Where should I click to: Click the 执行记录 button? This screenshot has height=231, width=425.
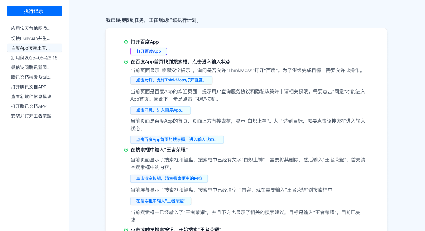click(x=34, y=11)
